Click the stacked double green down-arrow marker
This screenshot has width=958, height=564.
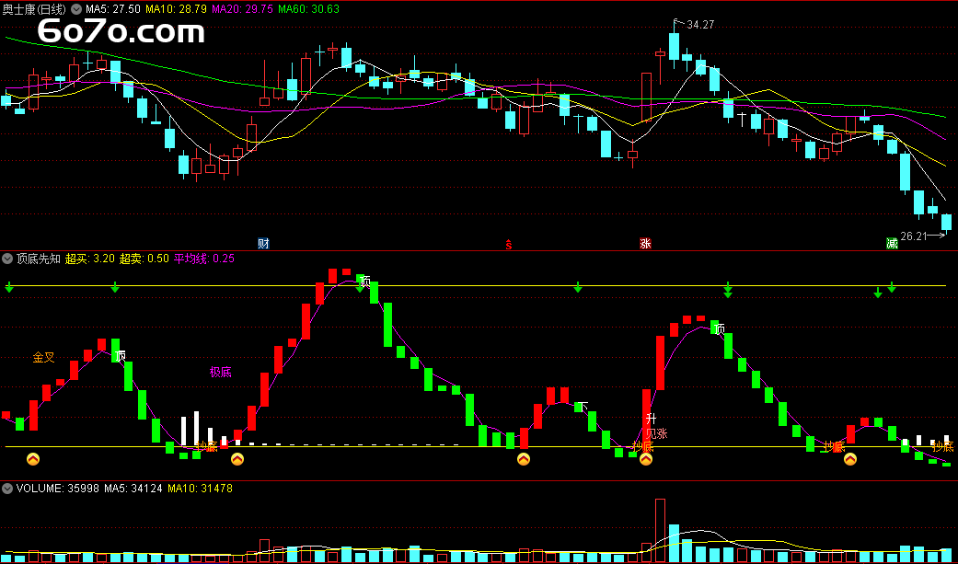click(728, 290)
